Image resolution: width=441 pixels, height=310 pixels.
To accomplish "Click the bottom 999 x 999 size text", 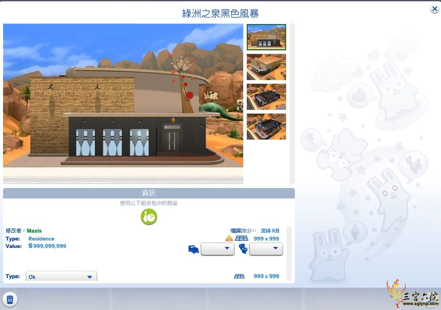I will tap(266, 276).
